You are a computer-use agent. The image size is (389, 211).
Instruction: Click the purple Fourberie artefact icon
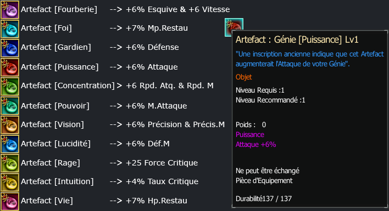[x=10, y=10]
